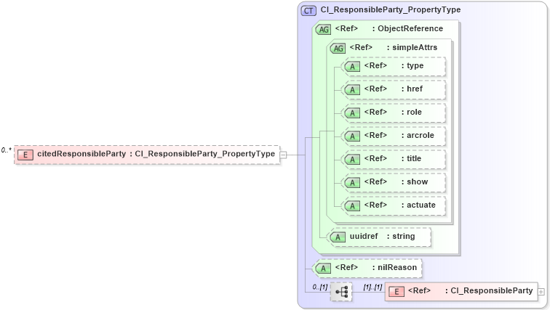Select the CI_ResponsibleParty_PropertyType header label

point(391,9)
